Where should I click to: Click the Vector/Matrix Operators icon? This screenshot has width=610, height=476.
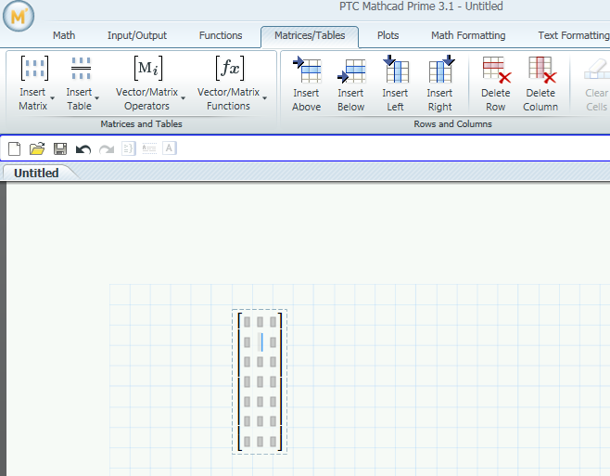click(x=147, y=68)
